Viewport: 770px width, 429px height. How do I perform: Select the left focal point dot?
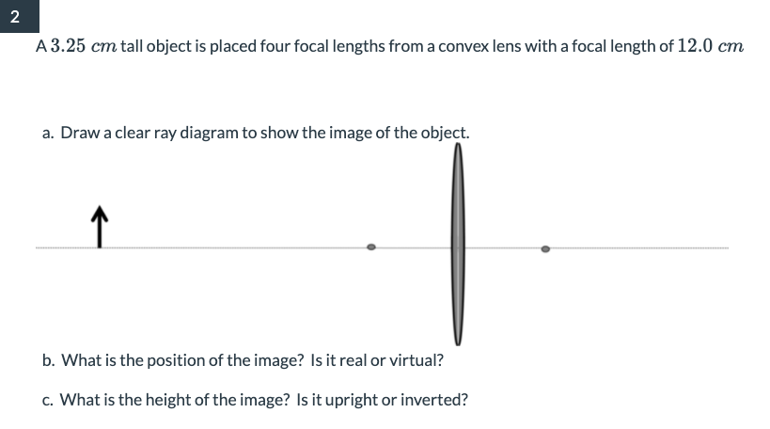coord(371,247)
